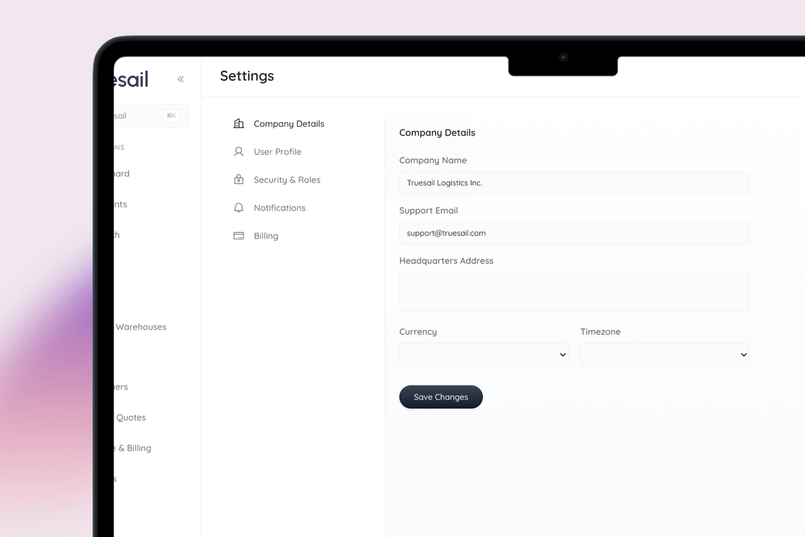Open the Quotes sidebar item

[x=131, y=418]
